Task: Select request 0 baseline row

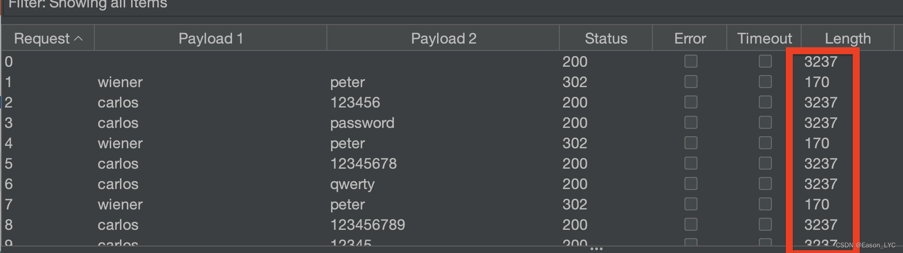Action: click(x=451, y=62)
